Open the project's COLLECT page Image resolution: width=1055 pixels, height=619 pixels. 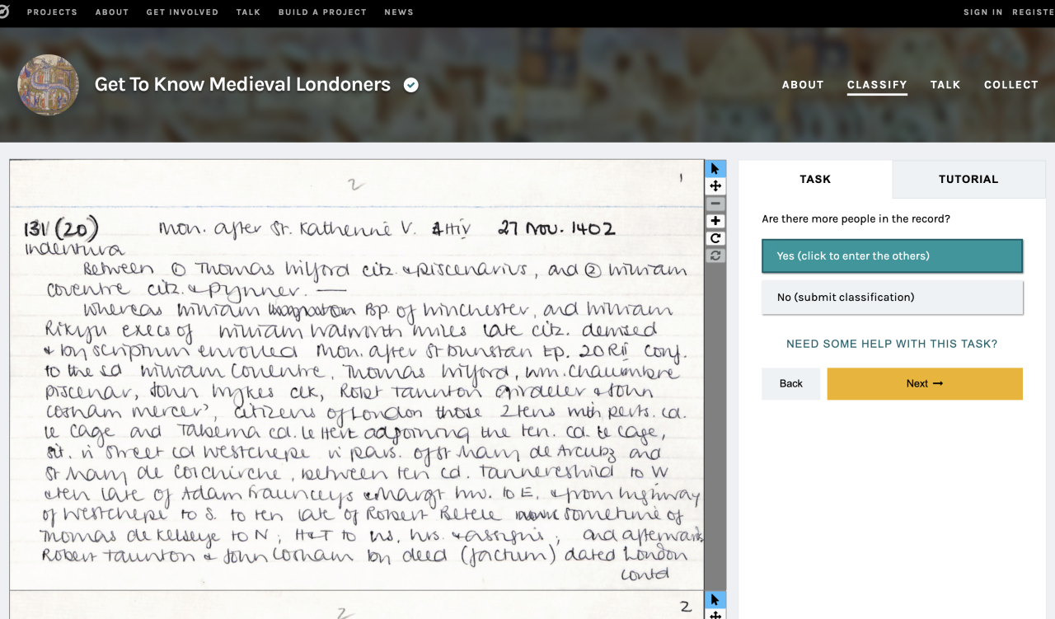click(1011, 85)
